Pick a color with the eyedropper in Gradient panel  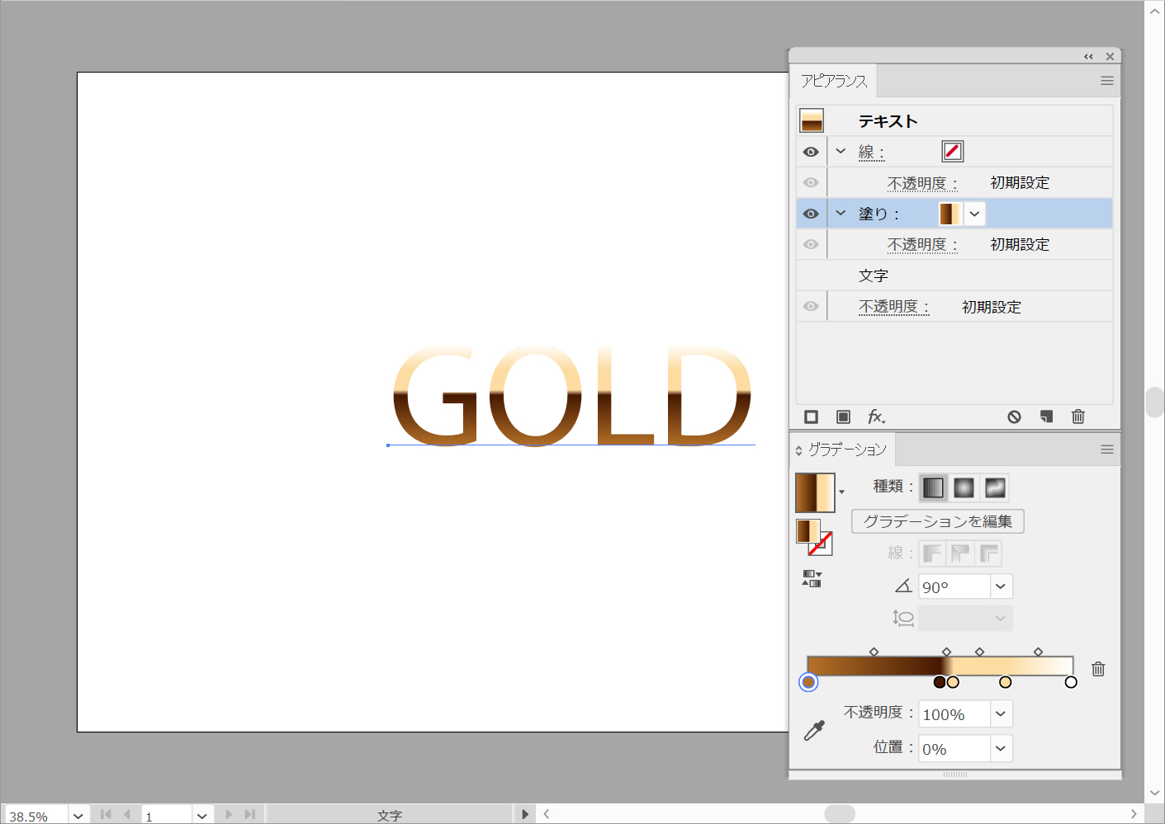814,730
